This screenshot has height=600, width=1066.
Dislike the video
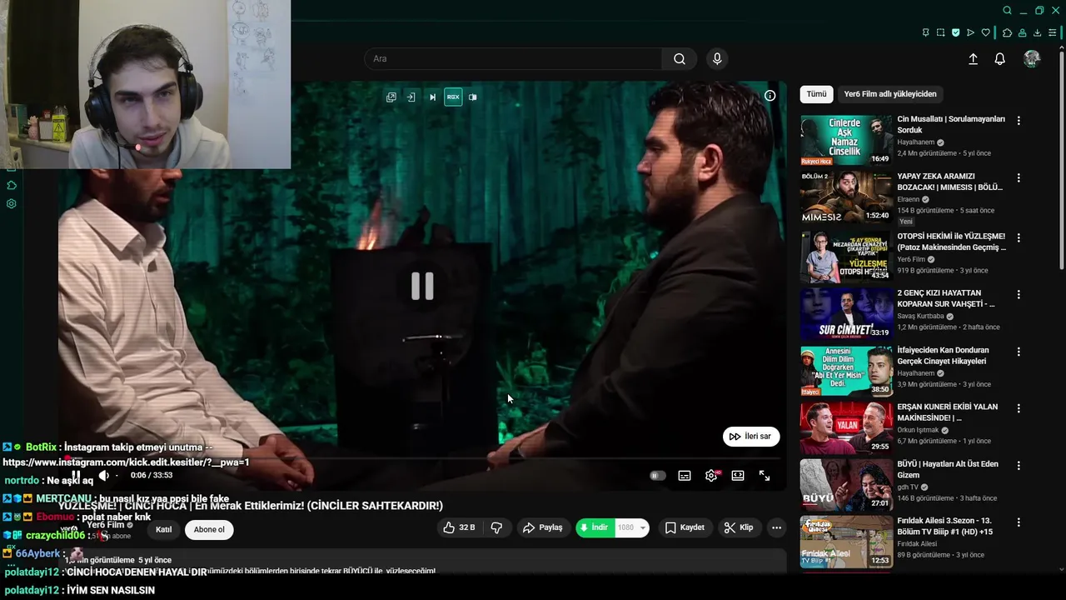click(496, 527)
